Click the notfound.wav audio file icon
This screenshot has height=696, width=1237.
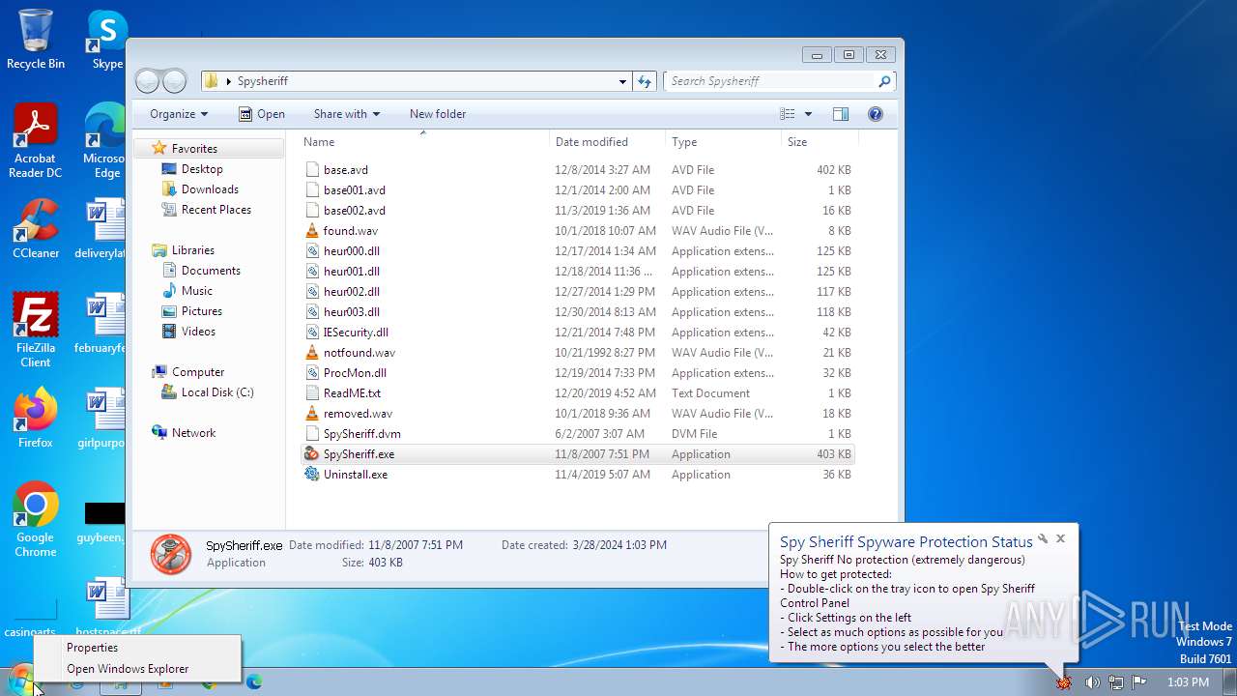click(311, 353)
